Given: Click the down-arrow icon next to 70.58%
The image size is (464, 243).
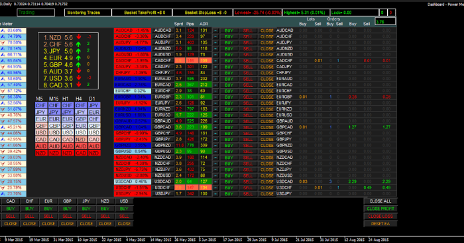Looking at the screenshot, I should click(x=3, y=42).
